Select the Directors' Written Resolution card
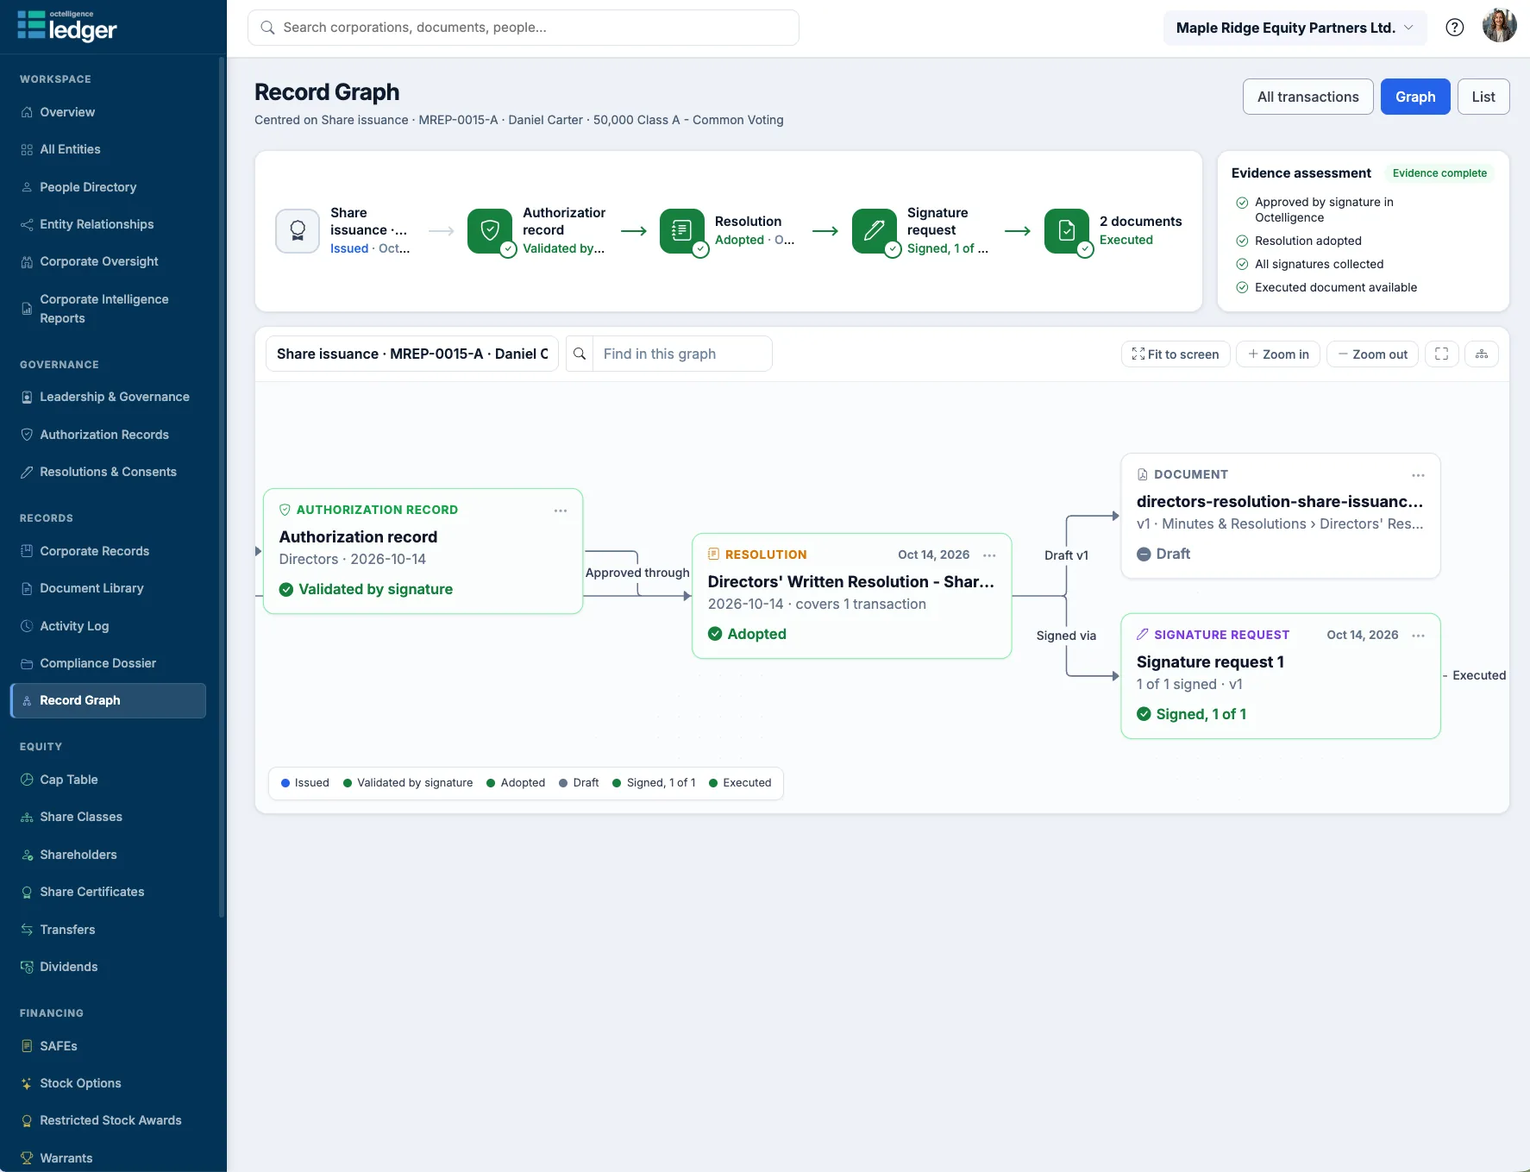The width and height of the screenshot is (1530, 1172). [x=851, y=596]
